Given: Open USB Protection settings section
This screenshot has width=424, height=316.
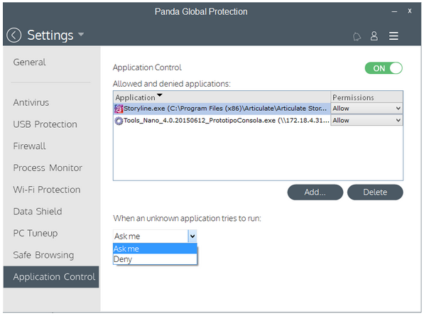Looking at the screenshot, I should pos(45,124).
